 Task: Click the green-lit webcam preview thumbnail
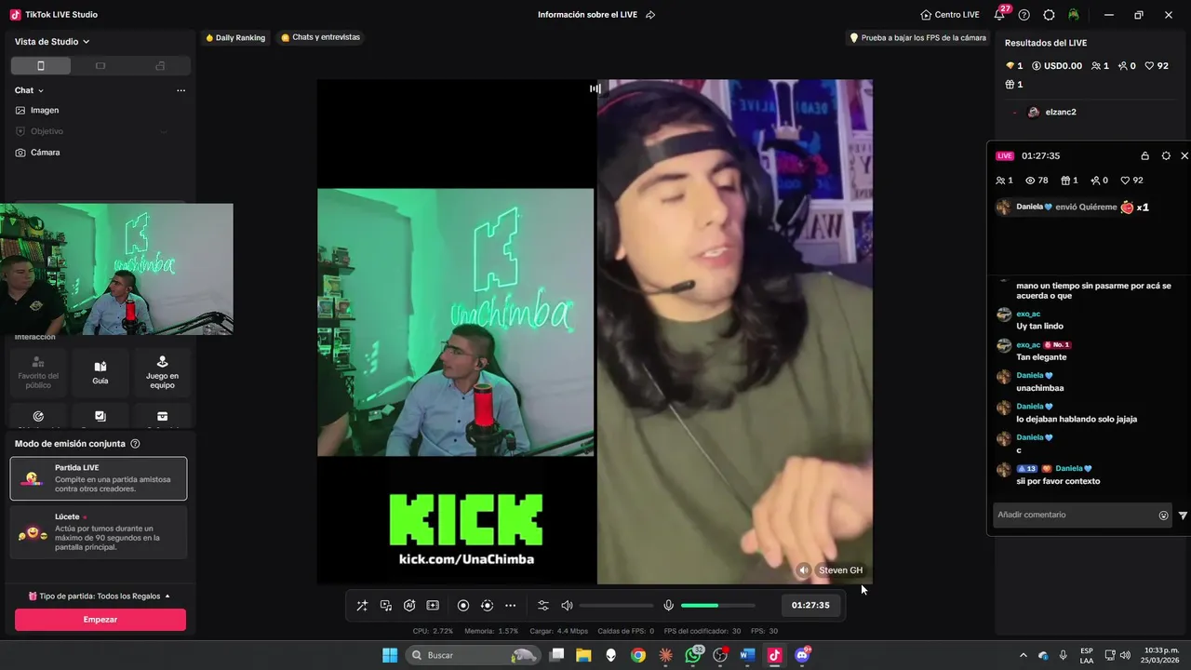point(116,269)
